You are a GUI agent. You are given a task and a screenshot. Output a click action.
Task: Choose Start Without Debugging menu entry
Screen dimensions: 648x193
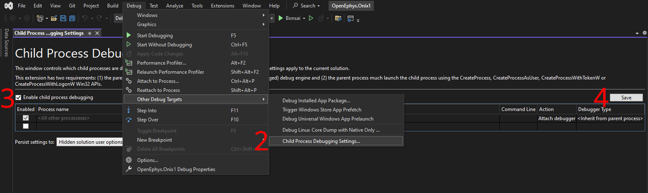[196, 45]
